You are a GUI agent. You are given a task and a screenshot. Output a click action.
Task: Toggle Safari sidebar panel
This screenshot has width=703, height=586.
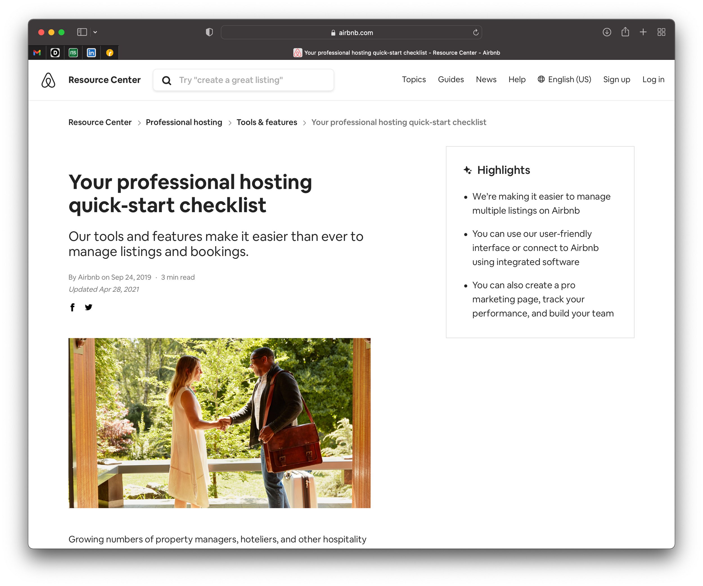click(x=82, y=32)
